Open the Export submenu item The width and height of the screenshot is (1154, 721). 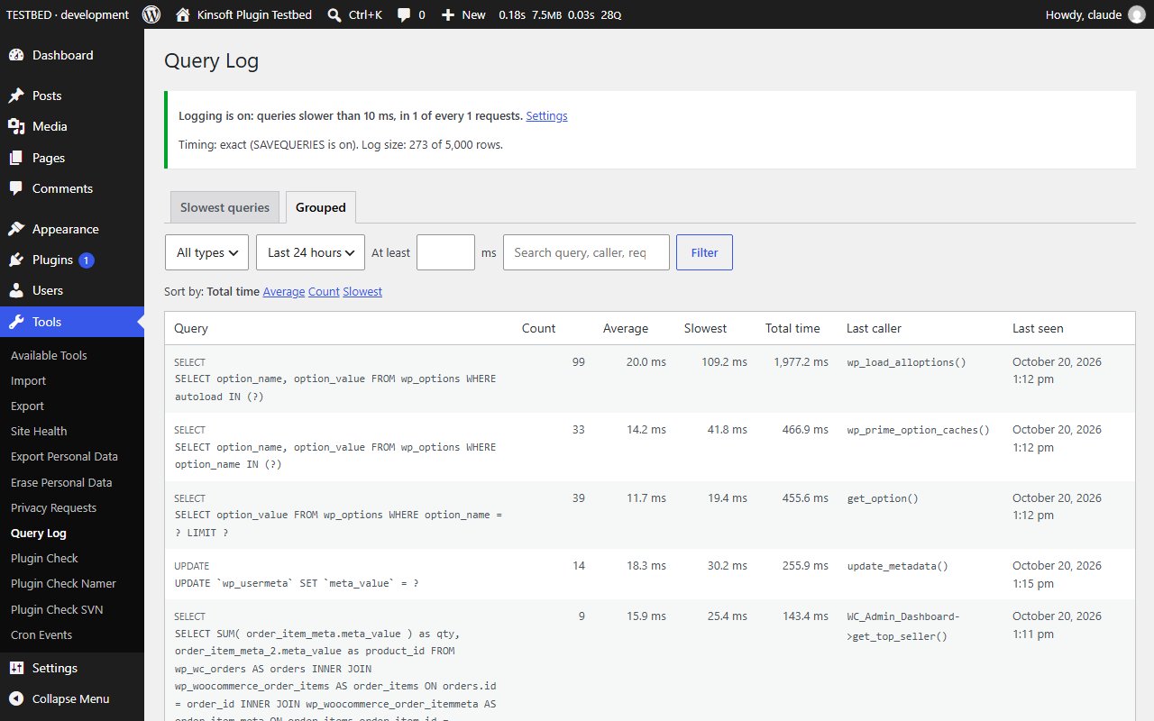(x=27, y=406)
